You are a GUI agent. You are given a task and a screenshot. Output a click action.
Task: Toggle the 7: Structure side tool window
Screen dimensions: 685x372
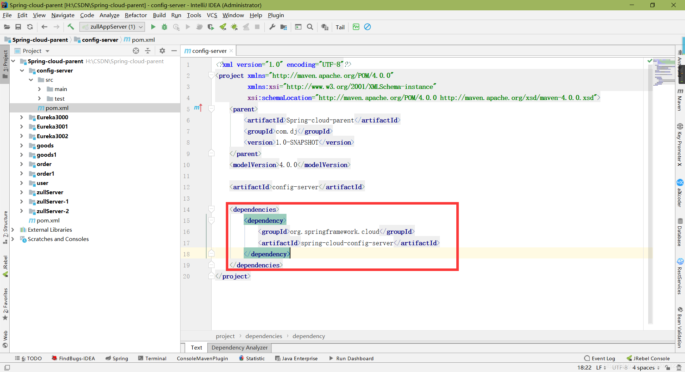point(5,227)
